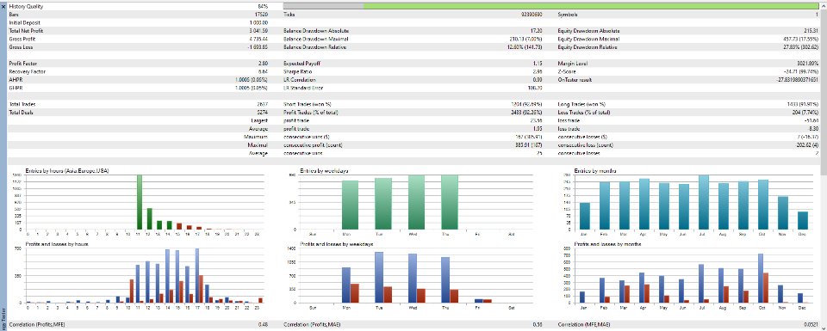This screenshot has width=827, height=331.
Task: Click the Total Trades label
Action: pos(22,104)
